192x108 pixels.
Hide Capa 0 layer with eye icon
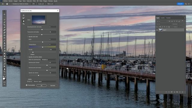point(157,30)
